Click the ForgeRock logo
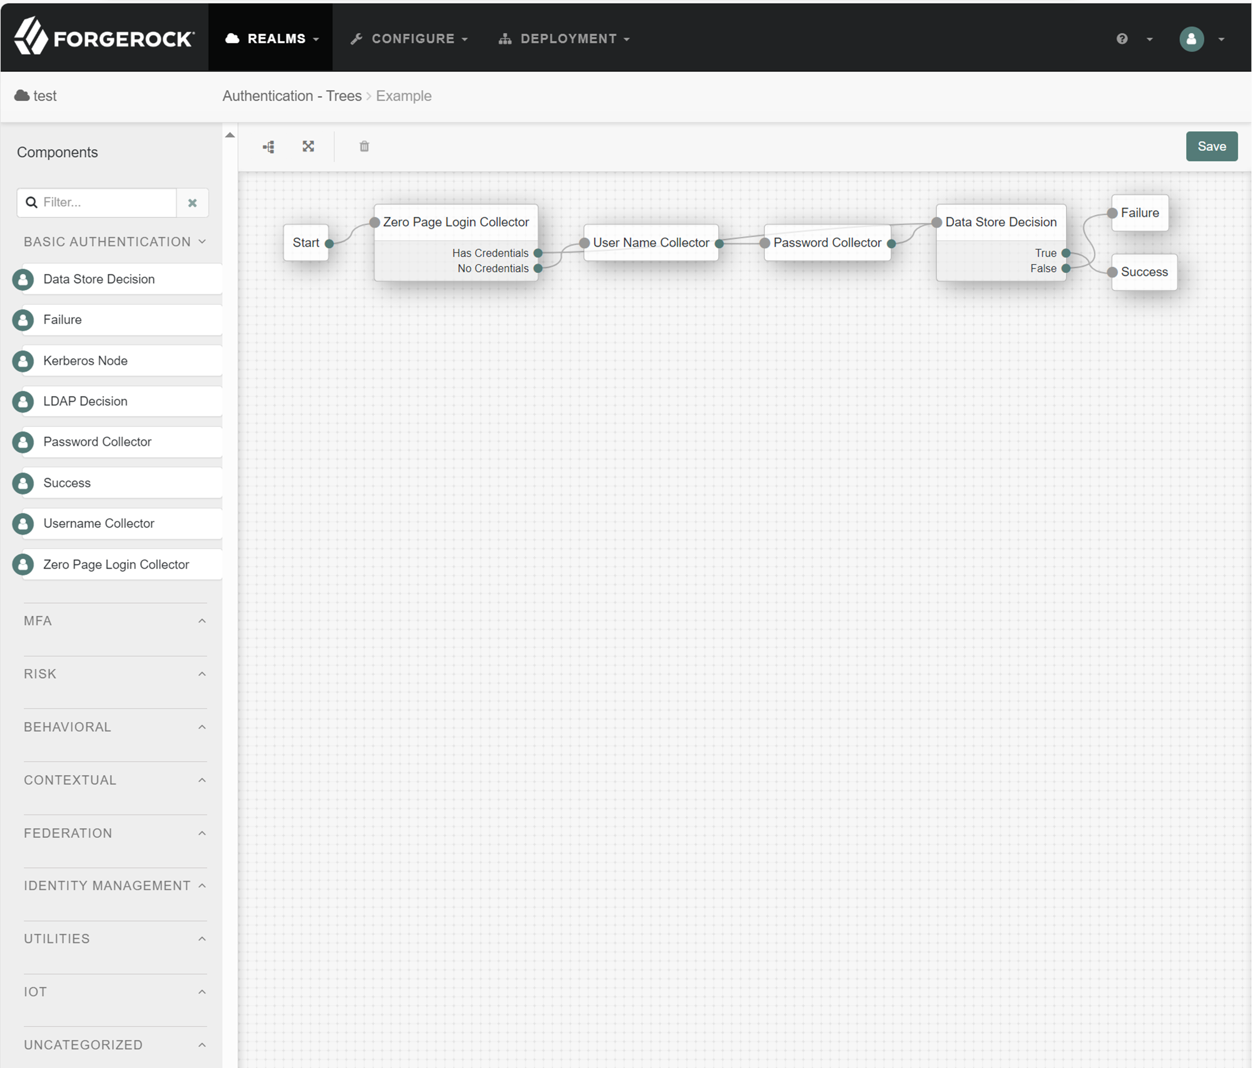This screenshot has height=1068, width=1252. coord(104,37)
